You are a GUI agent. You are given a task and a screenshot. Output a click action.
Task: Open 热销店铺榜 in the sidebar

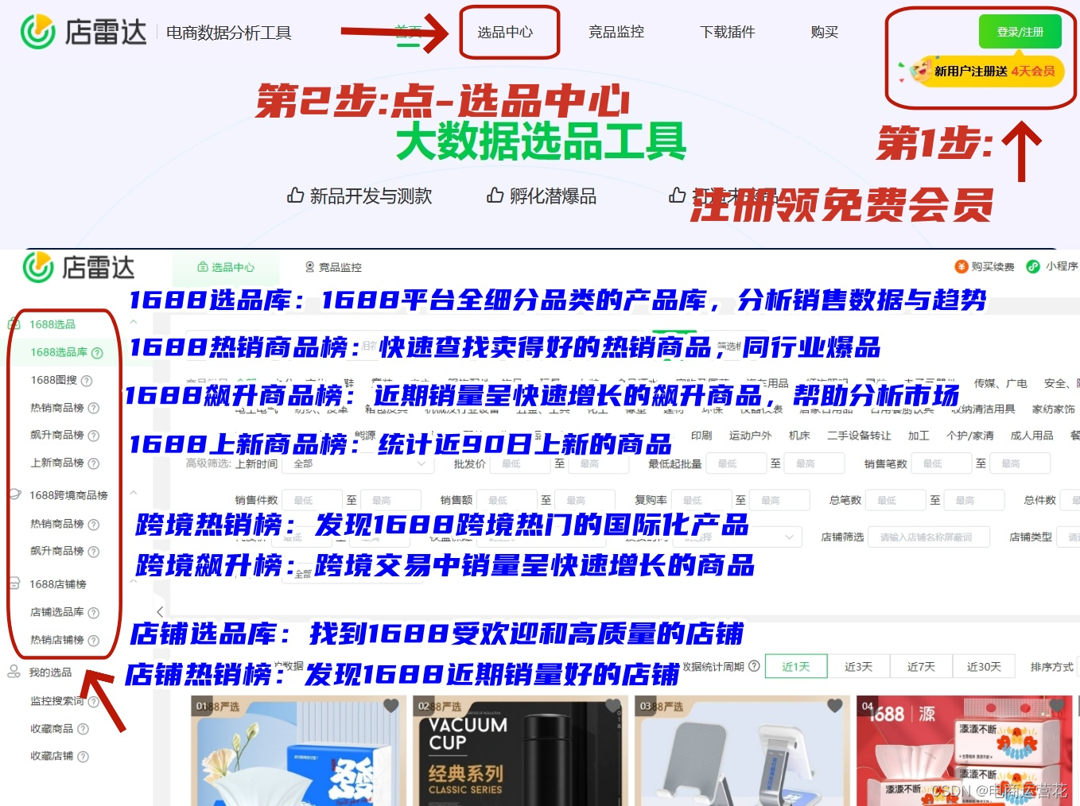click(x=57, y=640)
